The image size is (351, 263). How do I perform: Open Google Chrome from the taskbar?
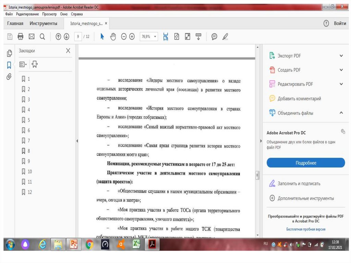(89, 244)
